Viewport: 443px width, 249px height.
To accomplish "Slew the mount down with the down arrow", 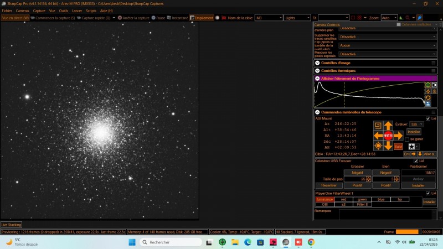I will coord(388,146).
